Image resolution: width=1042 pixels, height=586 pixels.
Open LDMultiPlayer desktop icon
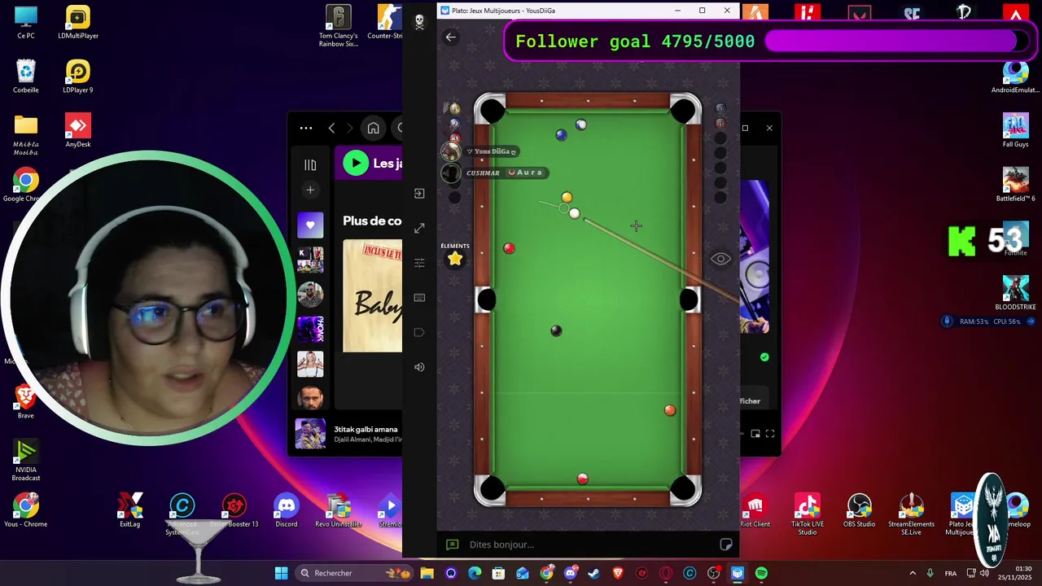point(78,23)
